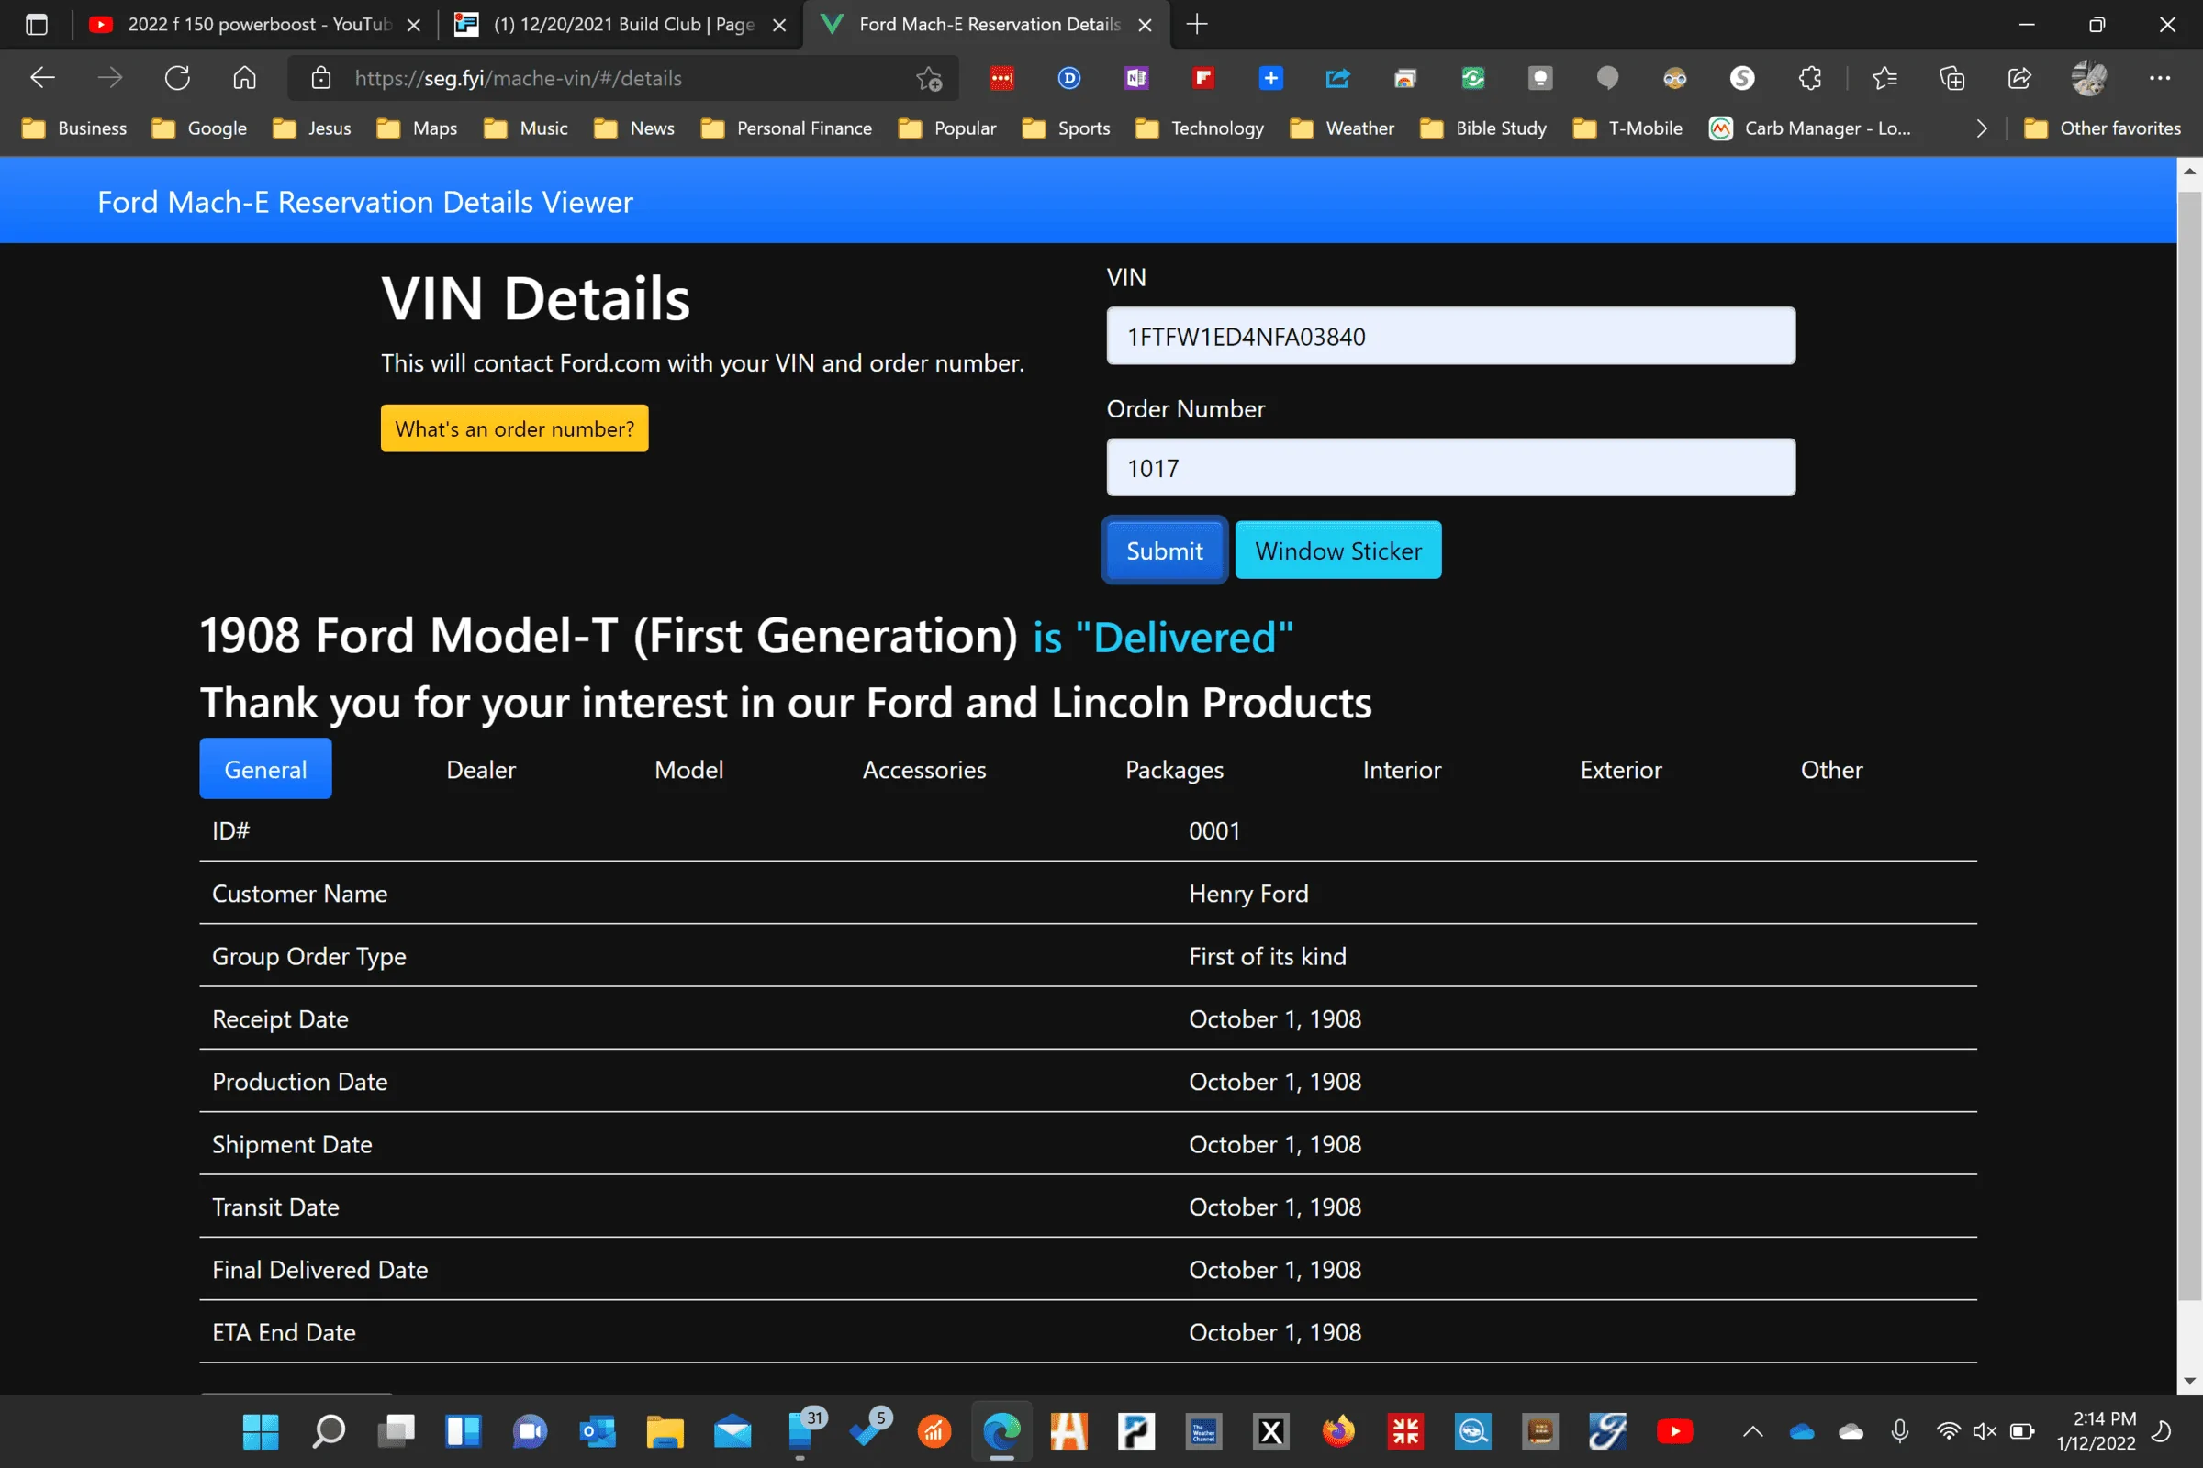This screenshot has width=2203, height=1468.
Task: Click the Order Number input field
Action: coord(1450,467)
